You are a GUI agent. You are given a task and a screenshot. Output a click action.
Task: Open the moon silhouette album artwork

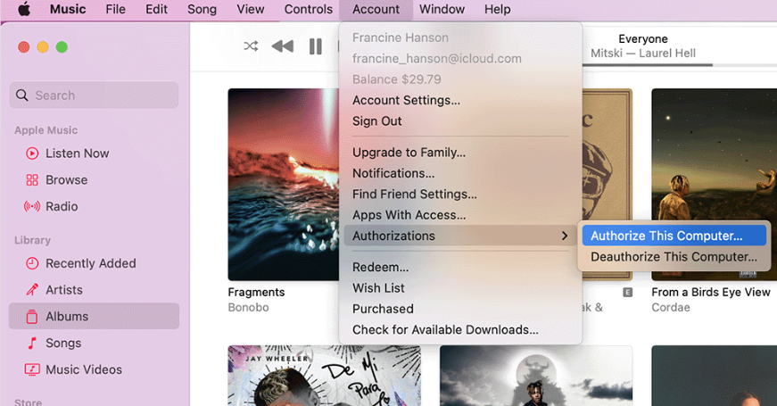point(536,376)
